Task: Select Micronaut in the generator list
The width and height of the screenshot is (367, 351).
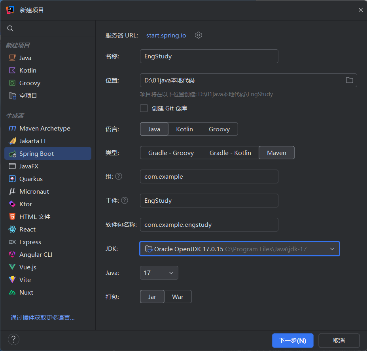Action: point(48,191)
